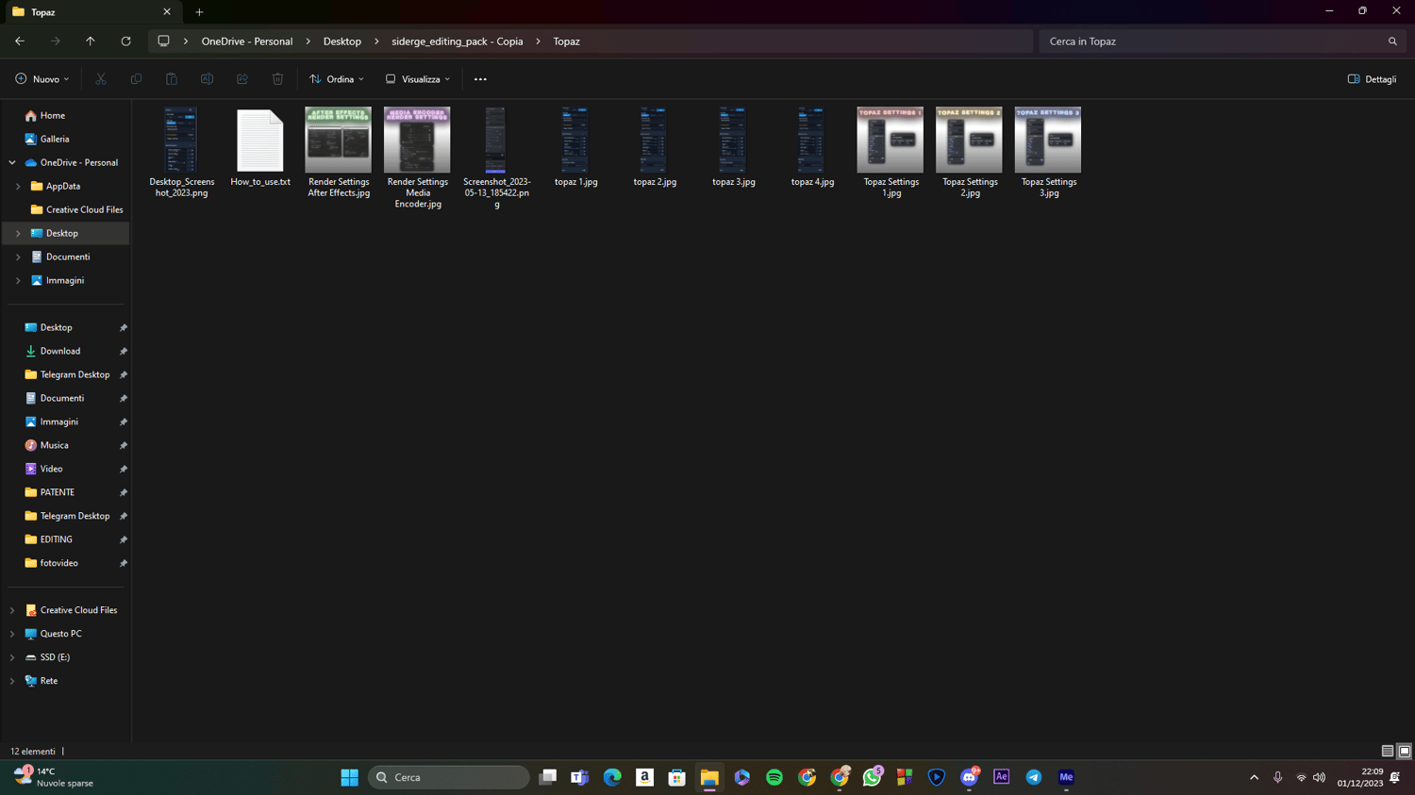The width and height of the screenshot is (1415, 795).
Task: Click the Paste clipboard icon in the toolbar
Action: click(172, 79)
